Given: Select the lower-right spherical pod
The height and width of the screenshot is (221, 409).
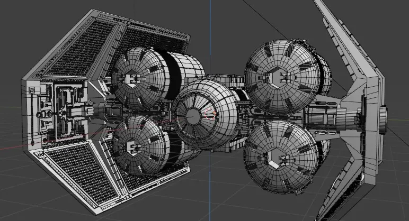Looking at the screenshot, I should tap(281, 156).
